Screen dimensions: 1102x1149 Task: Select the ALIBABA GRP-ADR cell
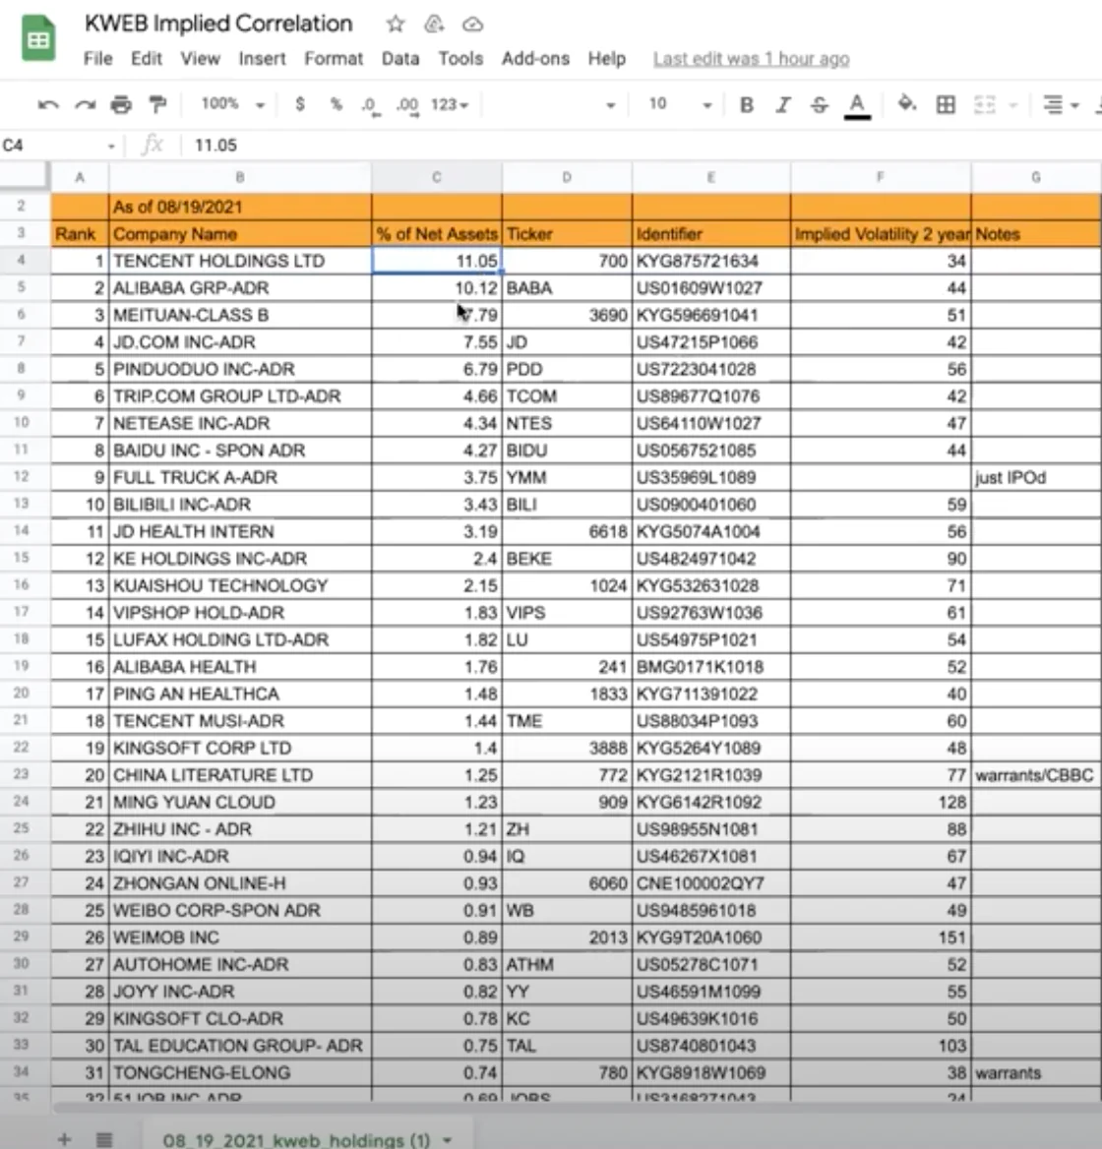pos(240,288)
